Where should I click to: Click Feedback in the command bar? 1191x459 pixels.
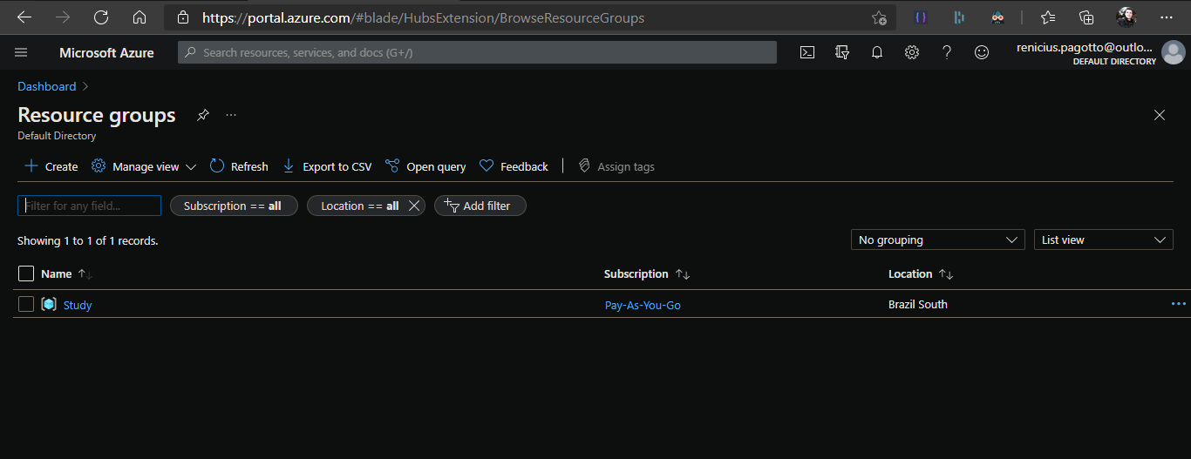point(514,166)
